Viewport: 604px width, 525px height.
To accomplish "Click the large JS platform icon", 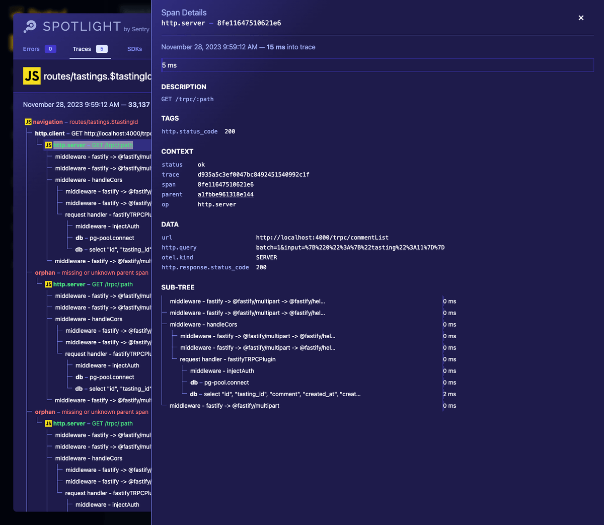I will (32, 76).
